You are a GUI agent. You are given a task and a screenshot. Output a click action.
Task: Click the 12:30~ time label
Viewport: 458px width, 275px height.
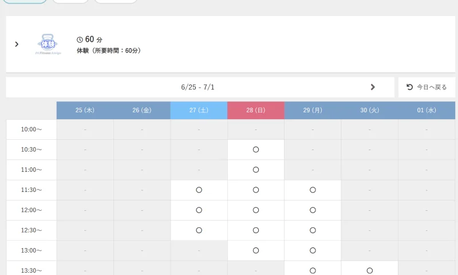point(31,230)
